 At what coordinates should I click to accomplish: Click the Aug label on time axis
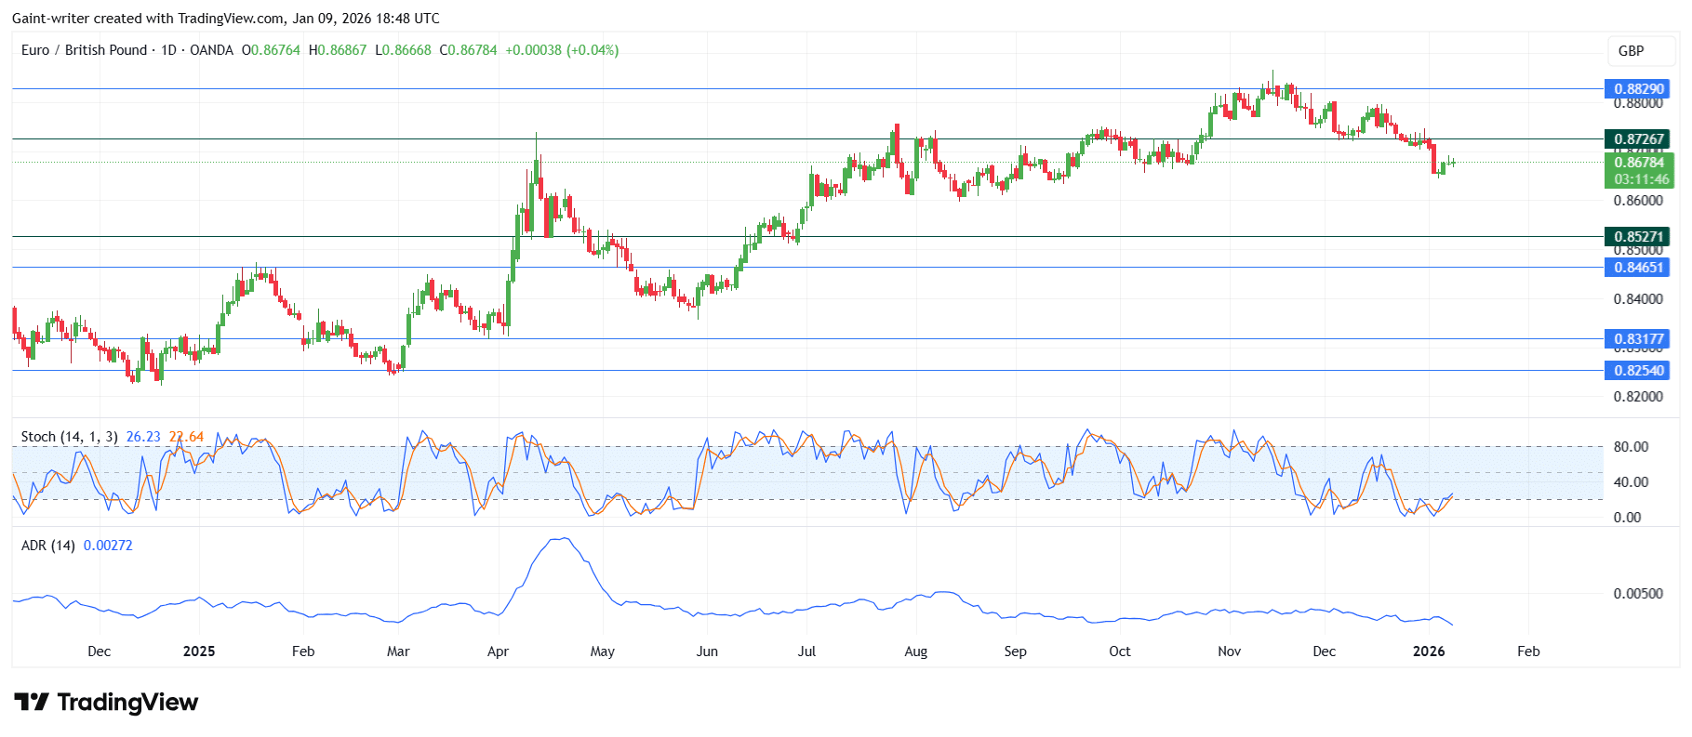click(916, 651)
